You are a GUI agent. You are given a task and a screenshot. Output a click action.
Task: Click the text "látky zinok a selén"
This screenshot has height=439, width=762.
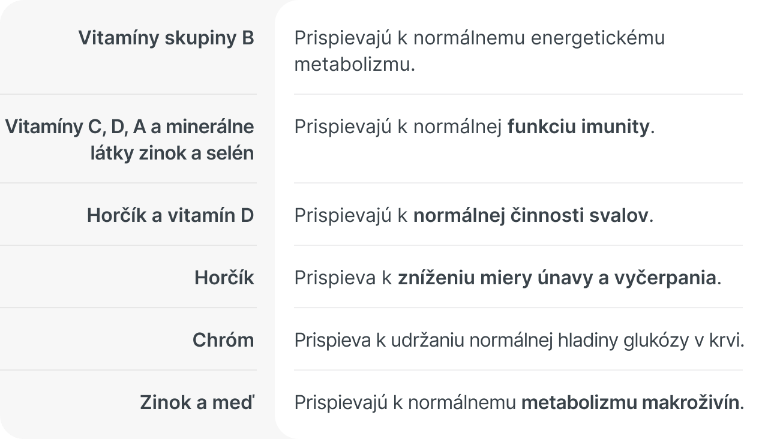[x=172, y=153]
